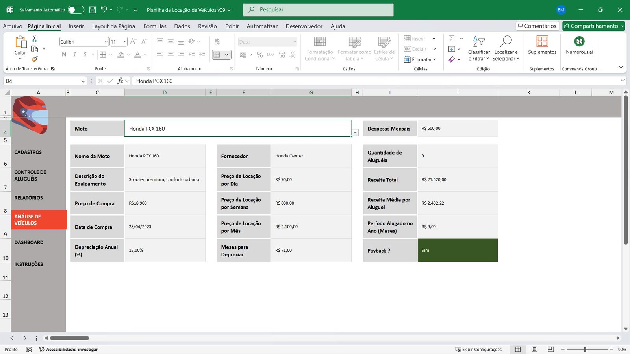Image resolution: width=630 pixels, height=354 pixels.
Task: Open the Calibri font name dropdown
Action: pos(106,42)
